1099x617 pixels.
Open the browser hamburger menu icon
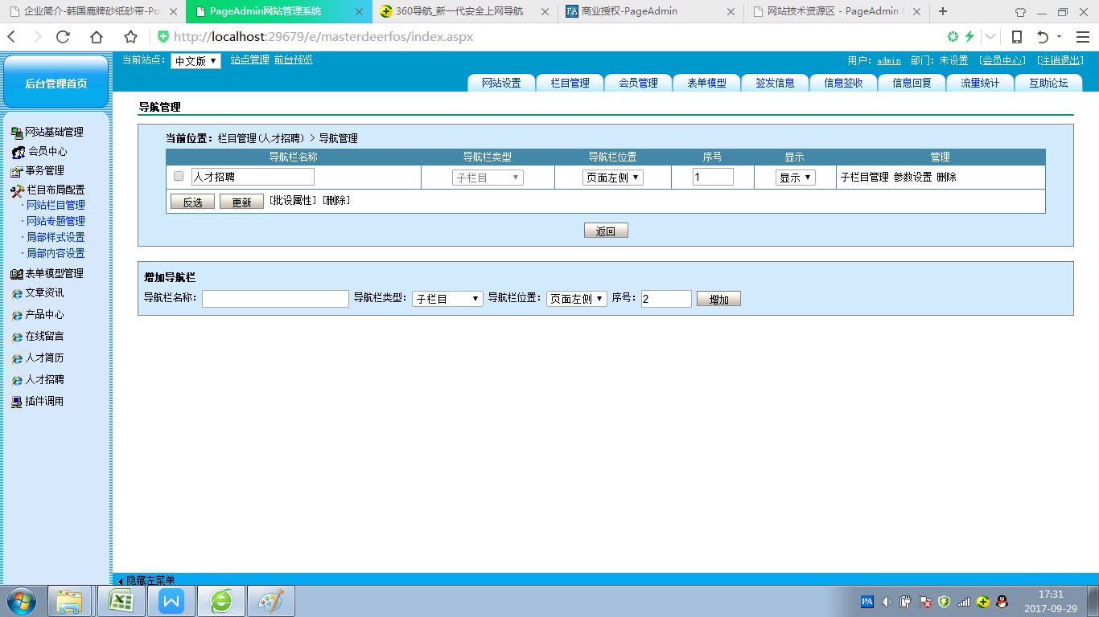pyautogui.click(x=1082, y=37)
